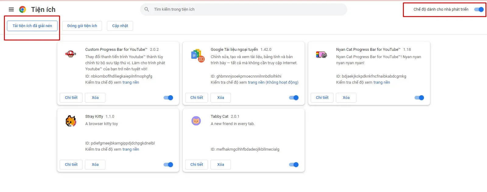Click the Tabby Cat extension icon
Screen dimensions: 487x192
(x=196, y=121)
